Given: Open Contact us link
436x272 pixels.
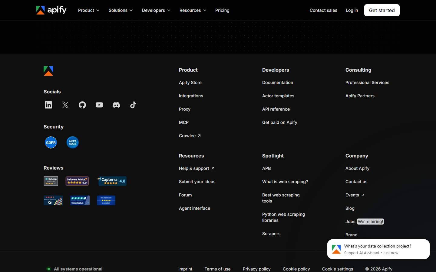Looking at the screenshot, I should coord(356,182).
